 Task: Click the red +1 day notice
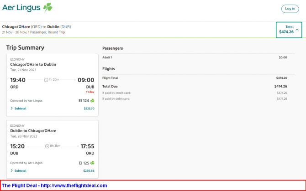pos(90,92)
